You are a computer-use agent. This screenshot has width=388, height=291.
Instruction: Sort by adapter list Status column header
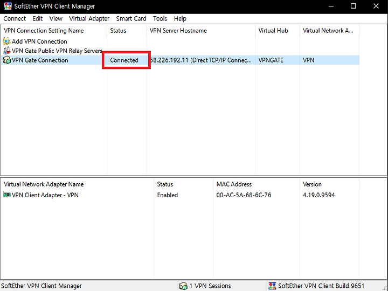pos(183,184)
